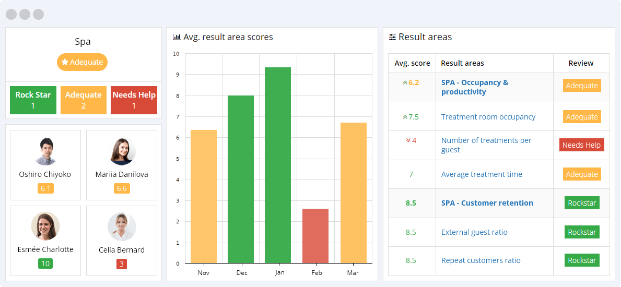Open the SPA - Customer retention link

487,203
